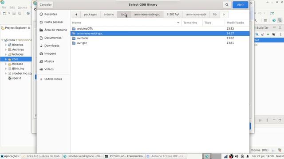
Task: Open the volume control in tray
Action: click(x=237, y=156)
